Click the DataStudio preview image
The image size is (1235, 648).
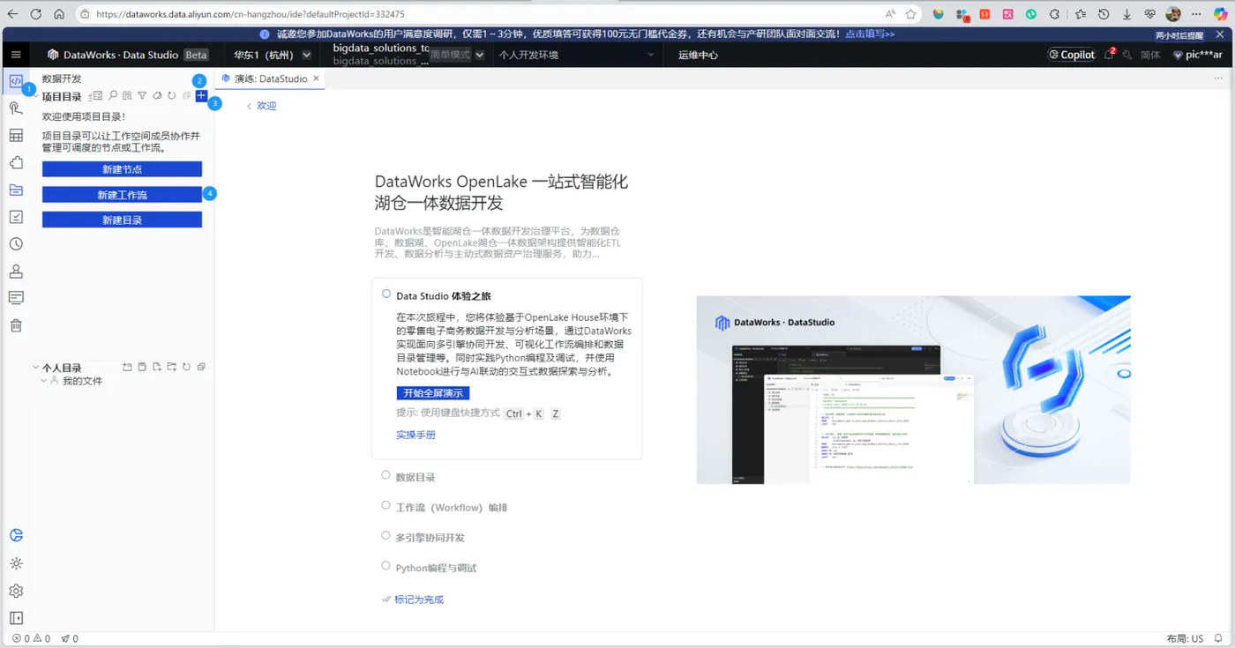click(913, 390)
